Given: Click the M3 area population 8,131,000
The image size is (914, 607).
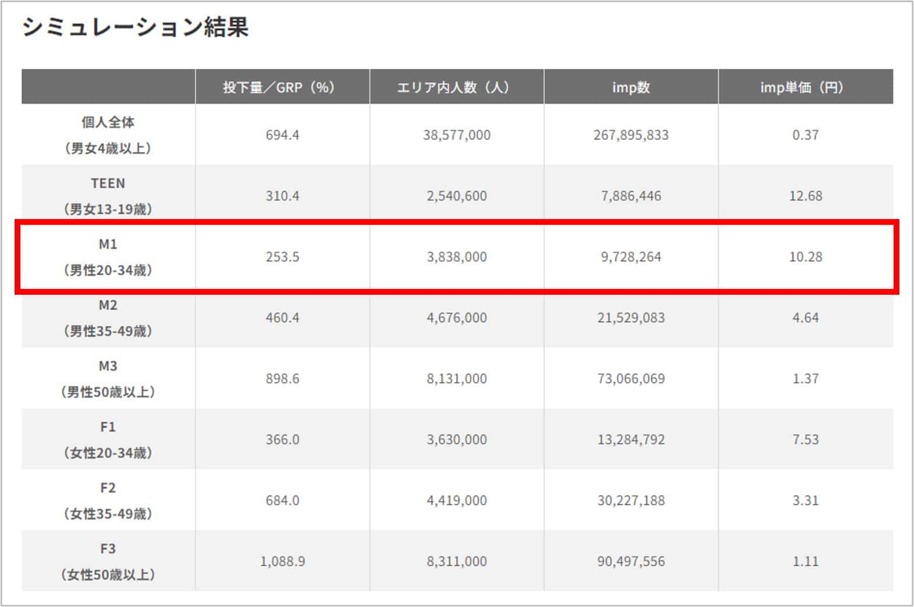Looking at the screenshot, I should [x=456, y=379].
